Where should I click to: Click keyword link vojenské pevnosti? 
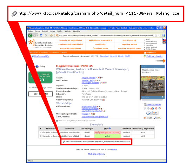point(90,109)
